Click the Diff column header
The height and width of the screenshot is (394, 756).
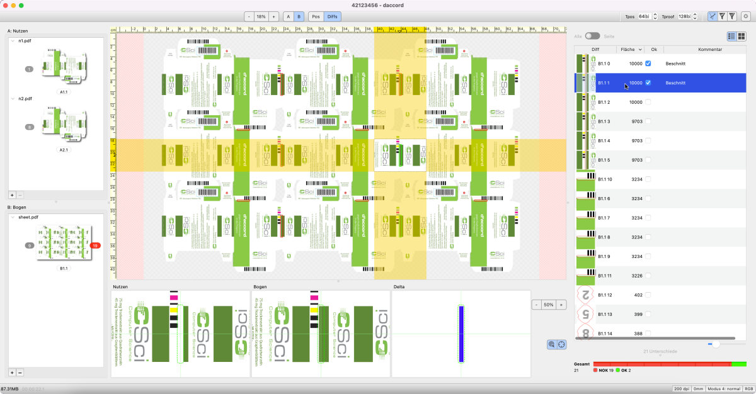595,49
